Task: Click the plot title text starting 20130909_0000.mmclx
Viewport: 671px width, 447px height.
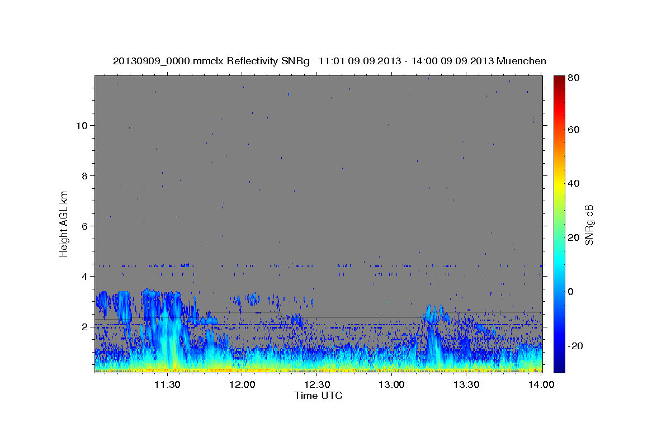Action: pos(329,61)
